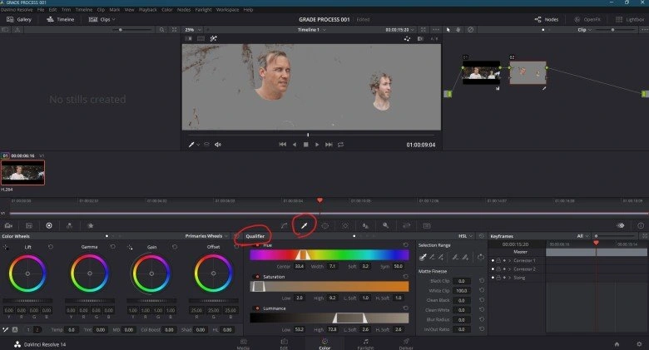The height and width of the screenshot is (350, 649).
Task: Select the Qualifier eyedropper palette icon
Action: pyautogui.click(x=305, y=225)
